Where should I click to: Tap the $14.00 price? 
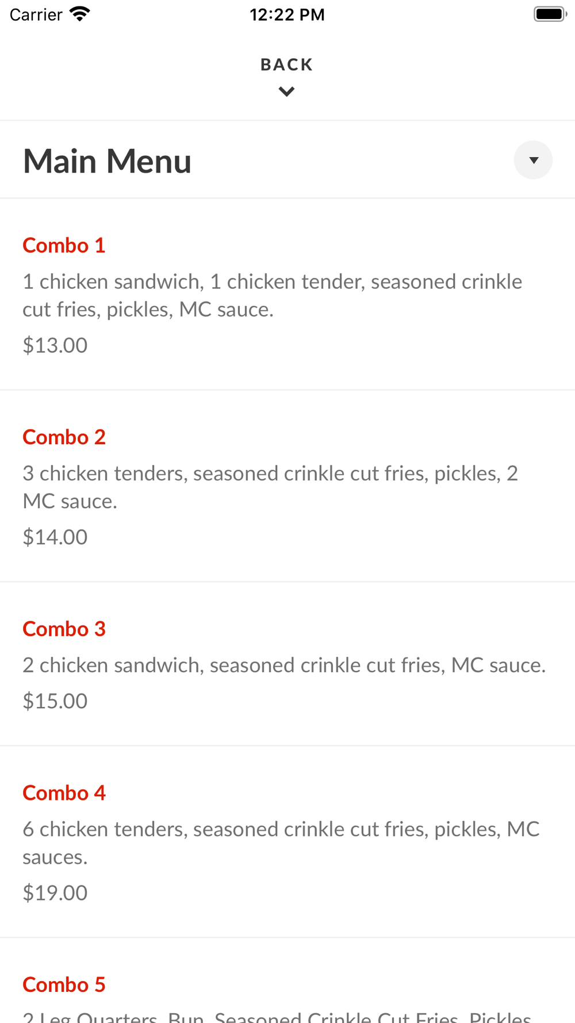[55, 537]
